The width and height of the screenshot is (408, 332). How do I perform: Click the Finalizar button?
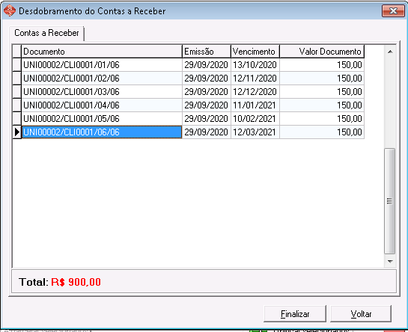(295, 314)
